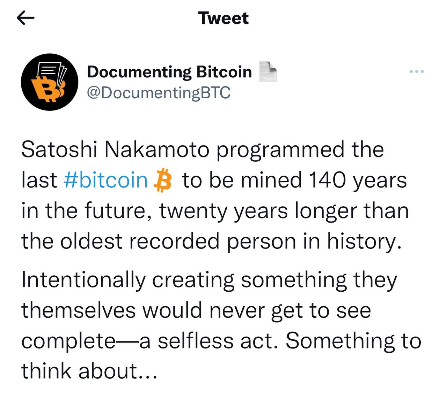Click the page emoji beside the display name
This screenshot has width=447, height=400.
[268, 71]
